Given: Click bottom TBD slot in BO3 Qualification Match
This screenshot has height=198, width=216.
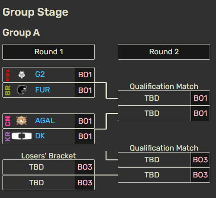Looking at the screenshot, I should 154,175.
